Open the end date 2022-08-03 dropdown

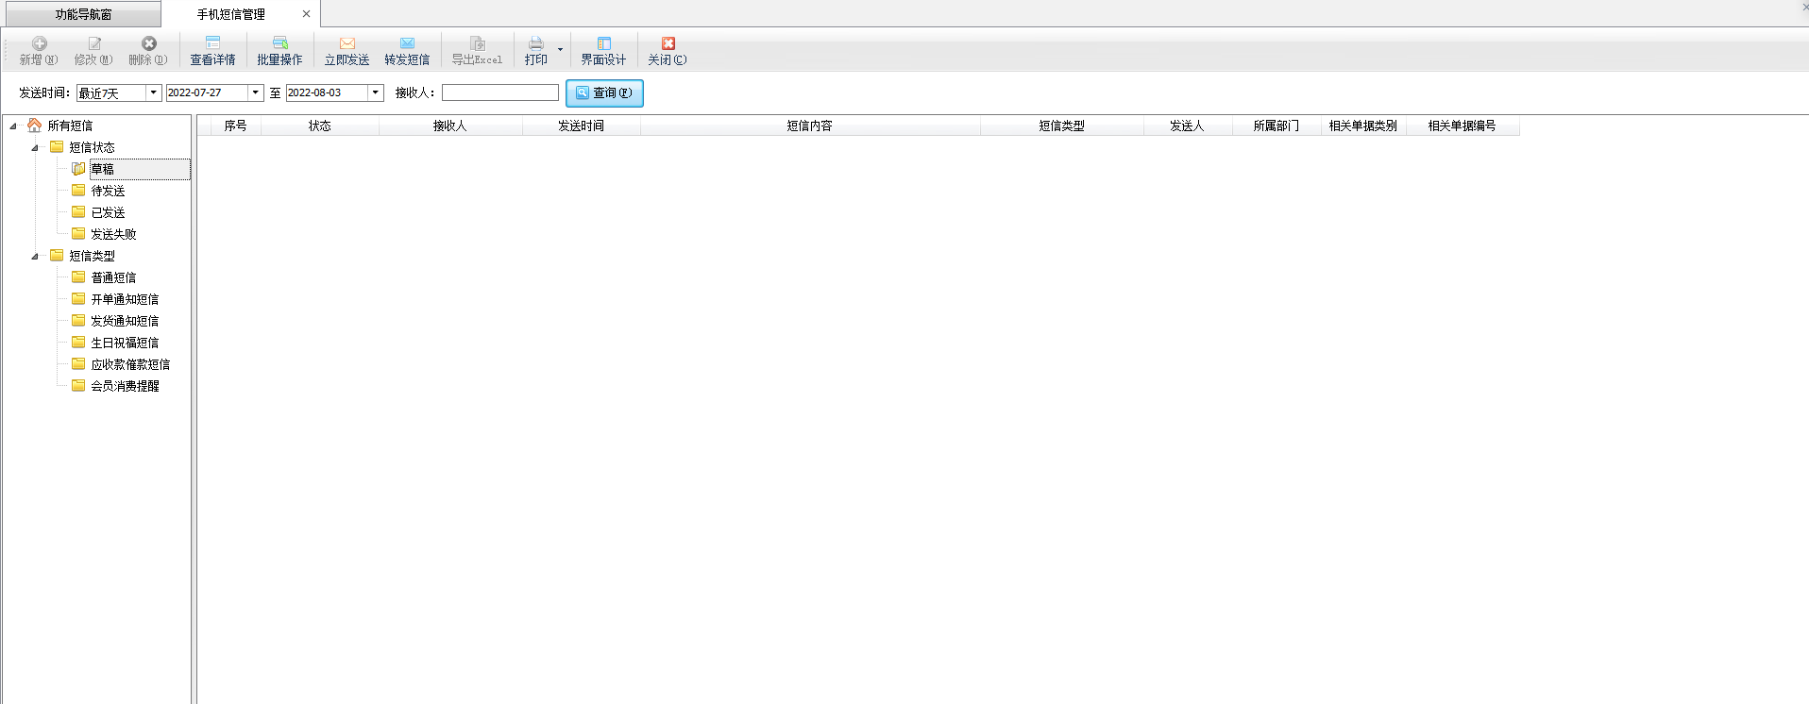[x=375, y=92]
